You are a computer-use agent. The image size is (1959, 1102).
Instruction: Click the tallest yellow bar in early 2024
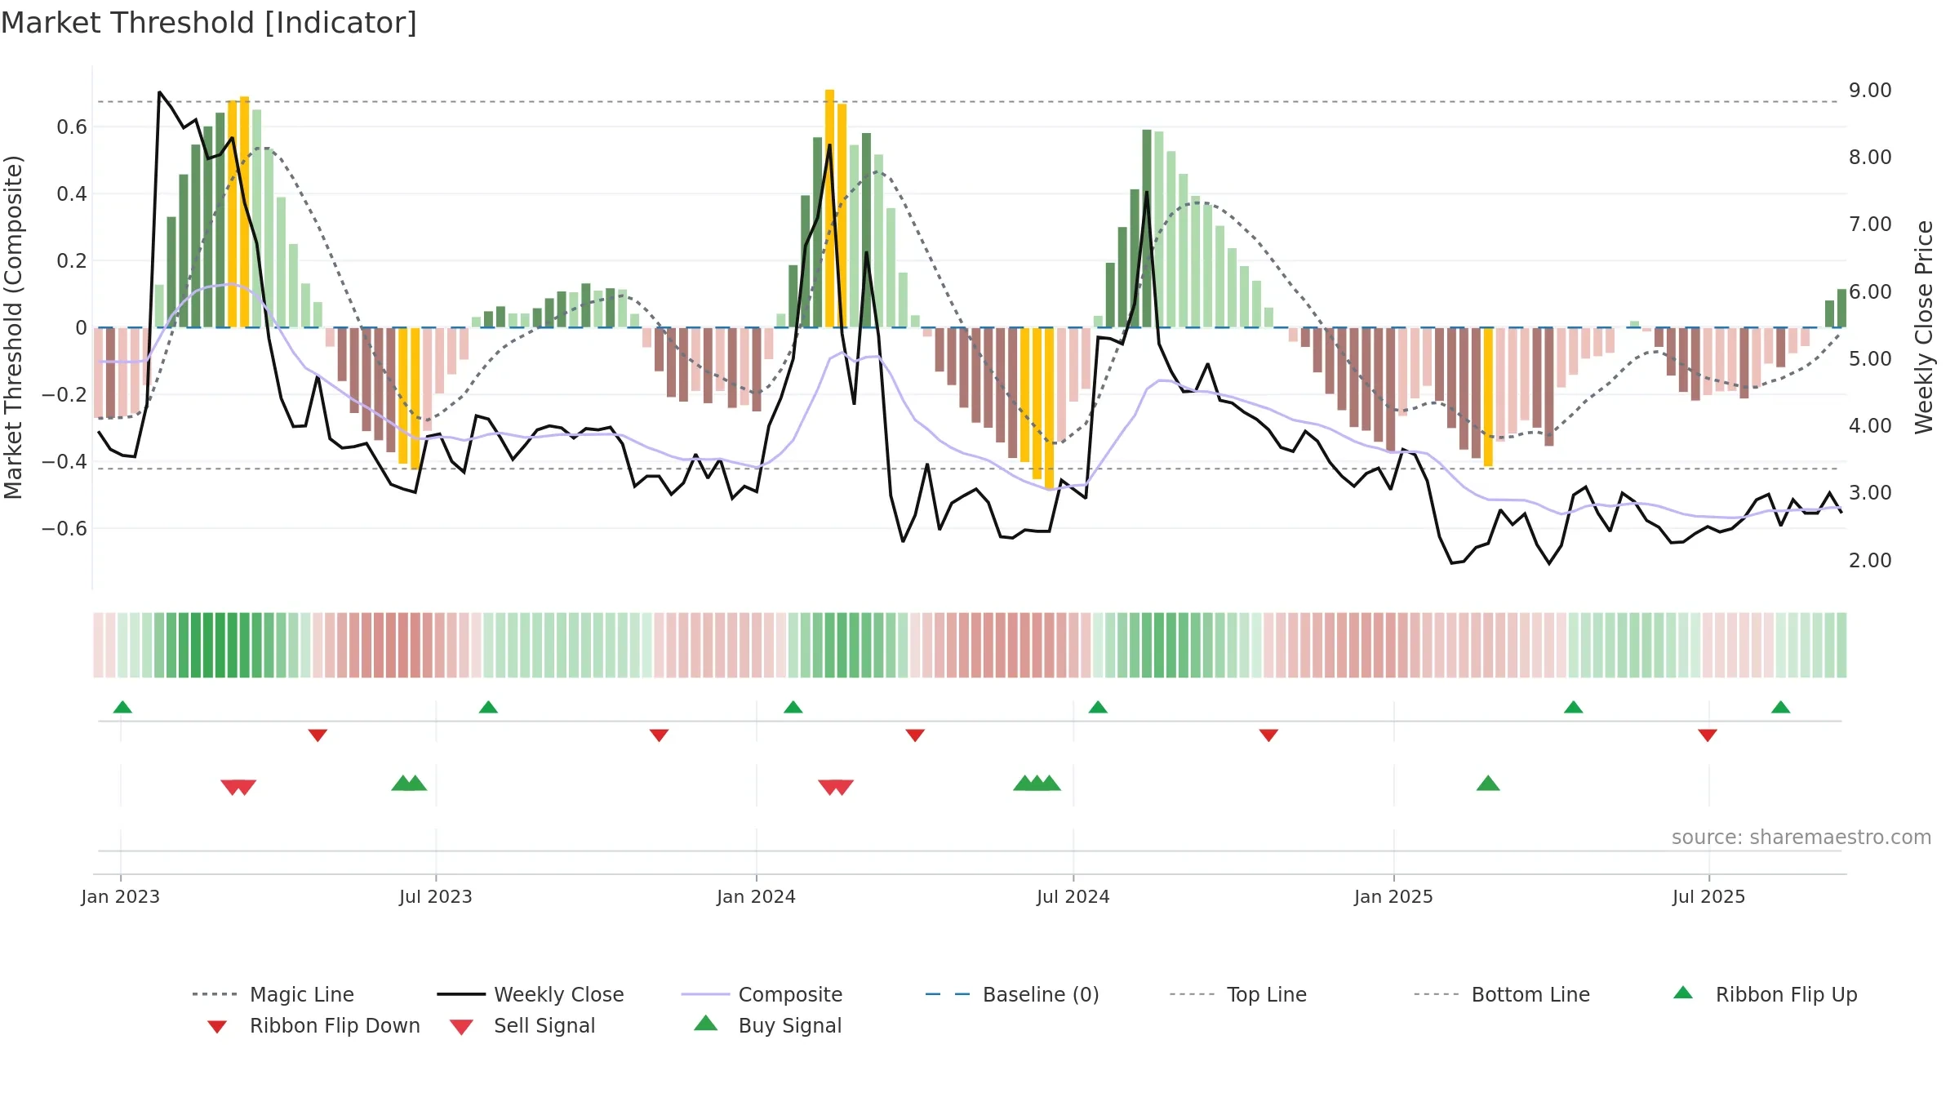[x=829, y=208]
